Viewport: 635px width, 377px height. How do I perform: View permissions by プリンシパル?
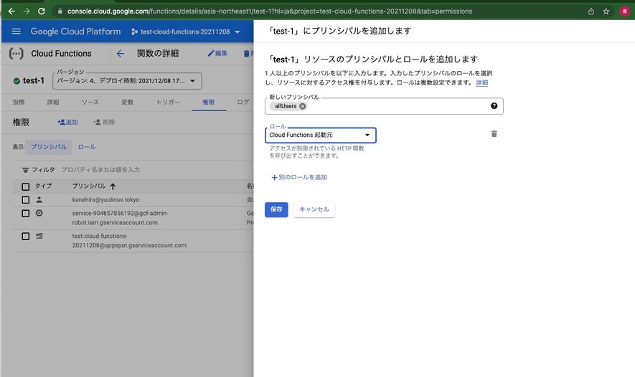click(49, 147)
